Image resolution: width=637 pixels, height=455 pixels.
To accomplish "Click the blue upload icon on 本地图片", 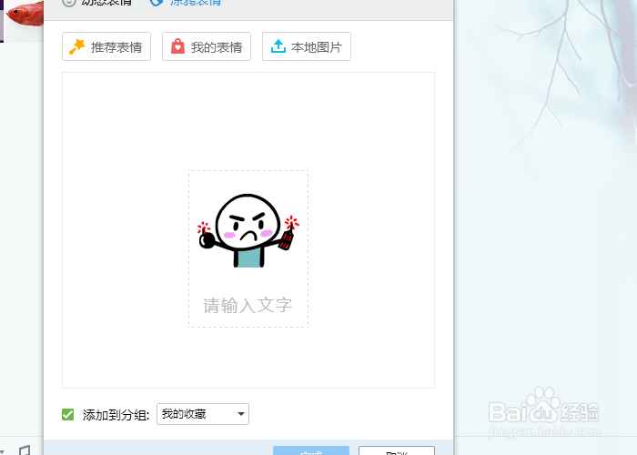I will pos(278,46).
